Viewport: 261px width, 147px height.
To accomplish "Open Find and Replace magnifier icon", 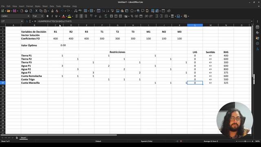I will [75, 11].
